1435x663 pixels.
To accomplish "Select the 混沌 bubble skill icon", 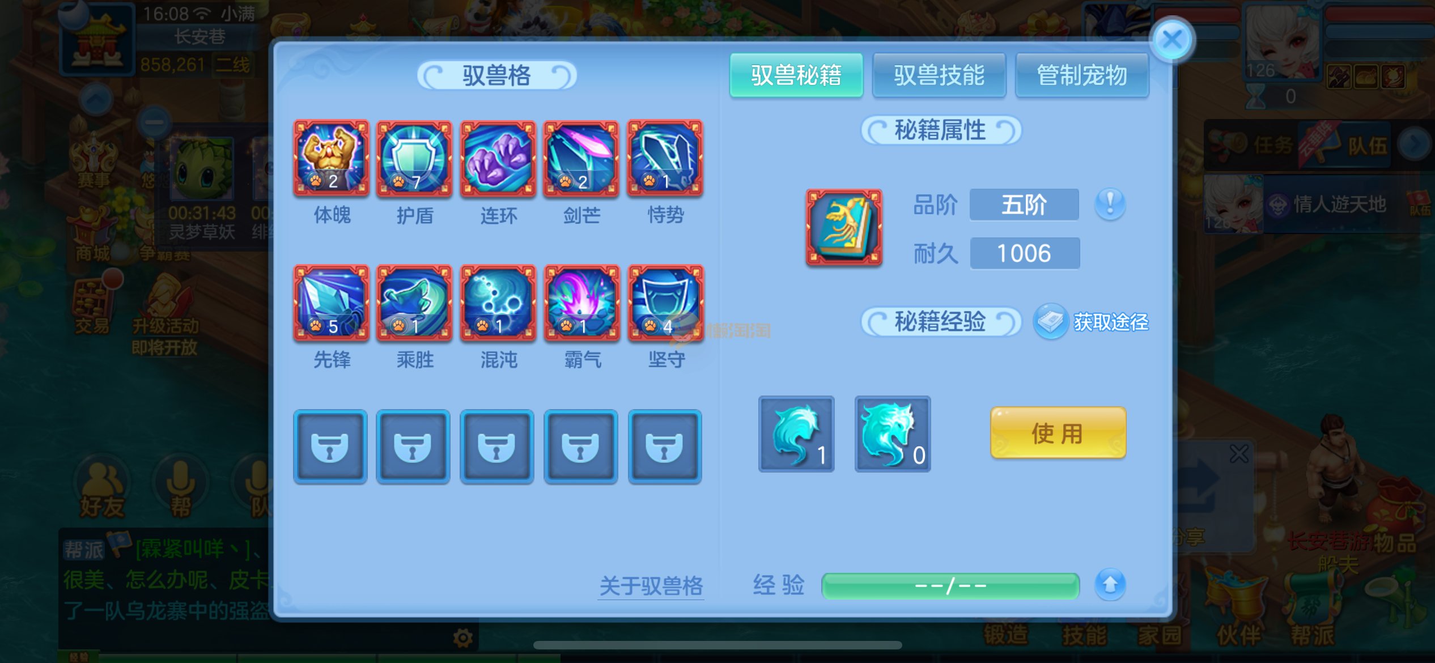I will [x=498, y=303].
